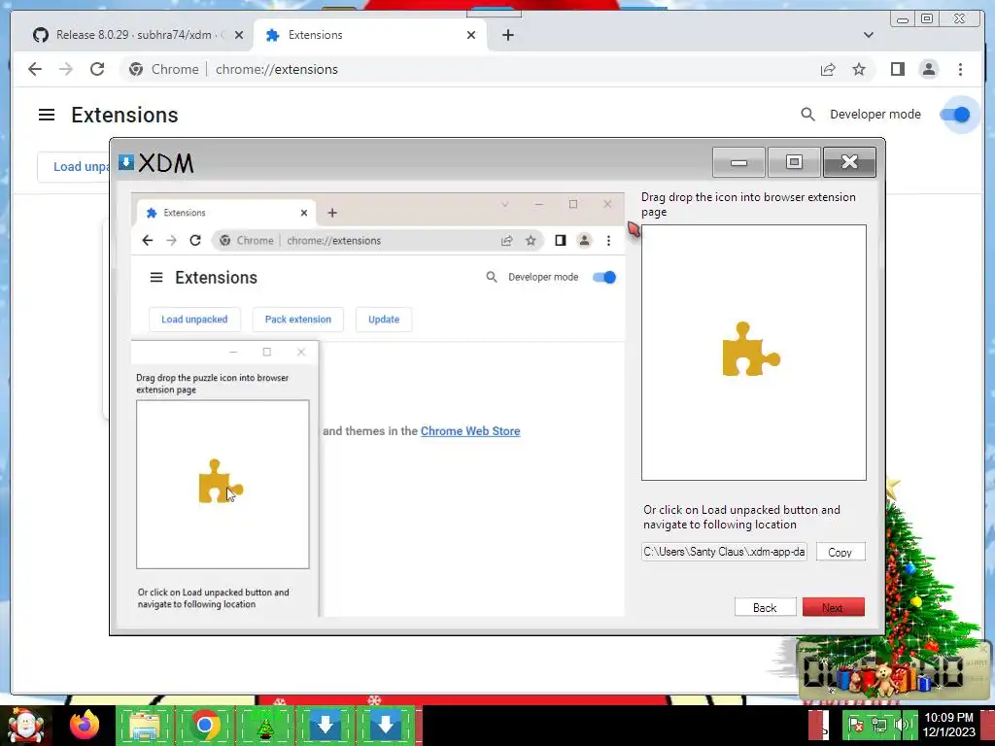Close the Release 8.0.29 GitHub tab
The image size is (995, 746).
click(x=239, y=35)
